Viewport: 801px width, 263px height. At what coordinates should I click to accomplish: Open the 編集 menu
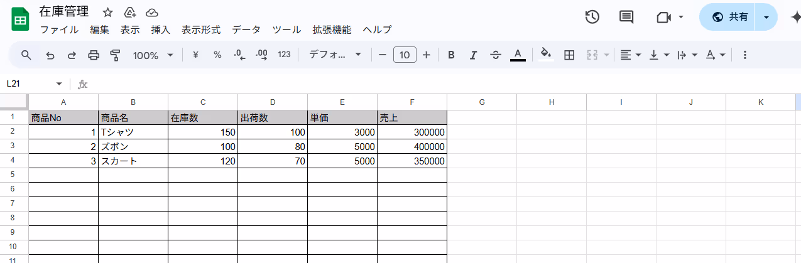99,30
